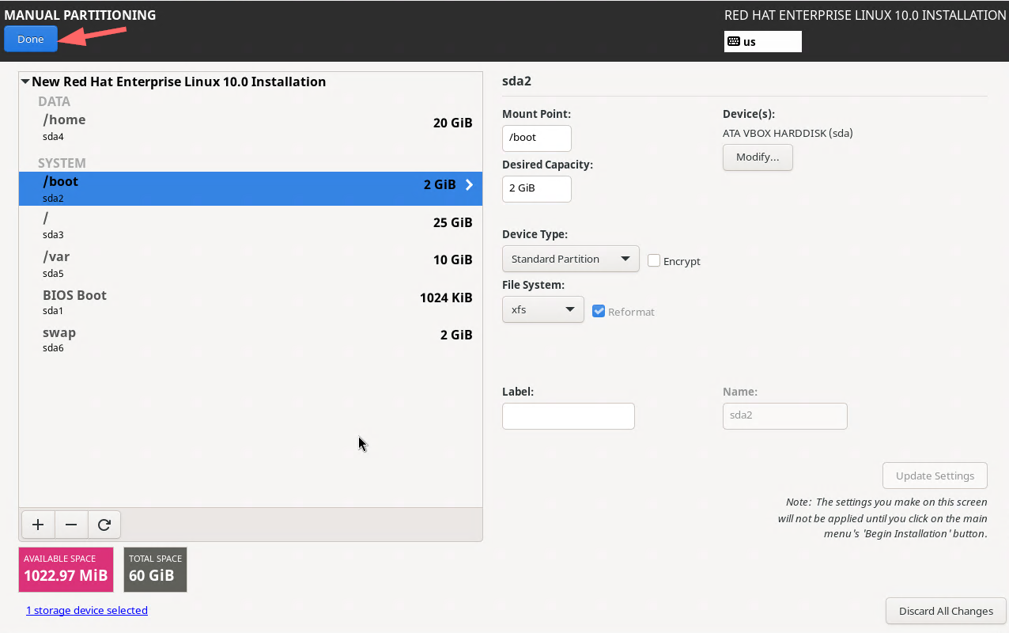The width and height of the screenshot is (1009, 633).
Task: Collapse the New Red Hat Enterprise Linux installation tree
Action: [25, 81]
